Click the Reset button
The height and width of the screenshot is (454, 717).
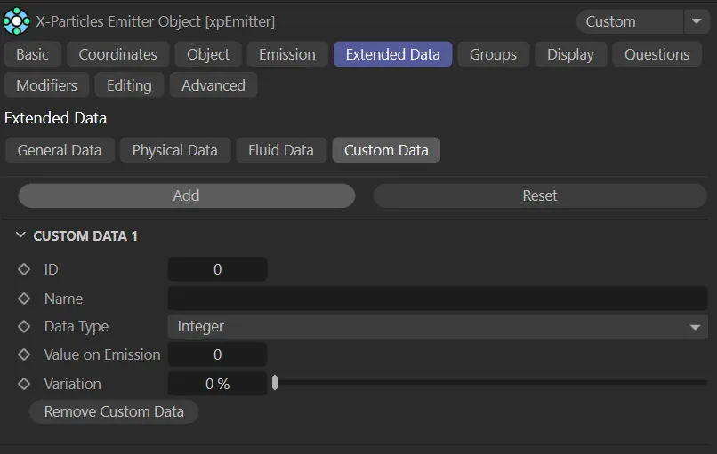pos(539,195)
